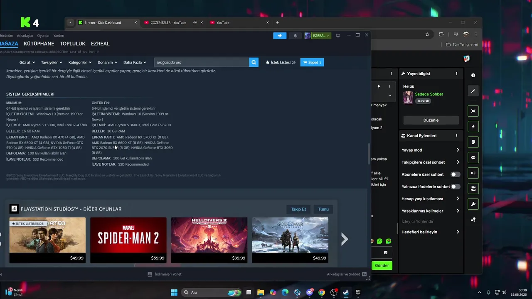Screen dimensions: 532x299
Task: Open Steam notifications bell icon
Action: tap(295, 36)
